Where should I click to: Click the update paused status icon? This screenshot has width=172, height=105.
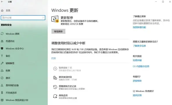coord(55,19)
